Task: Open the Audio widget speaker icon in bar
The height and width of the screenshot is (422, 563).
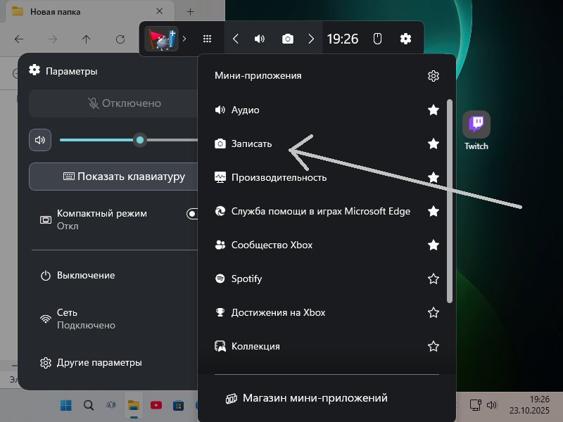Action: pyautogui.click(x=260, y=39)
